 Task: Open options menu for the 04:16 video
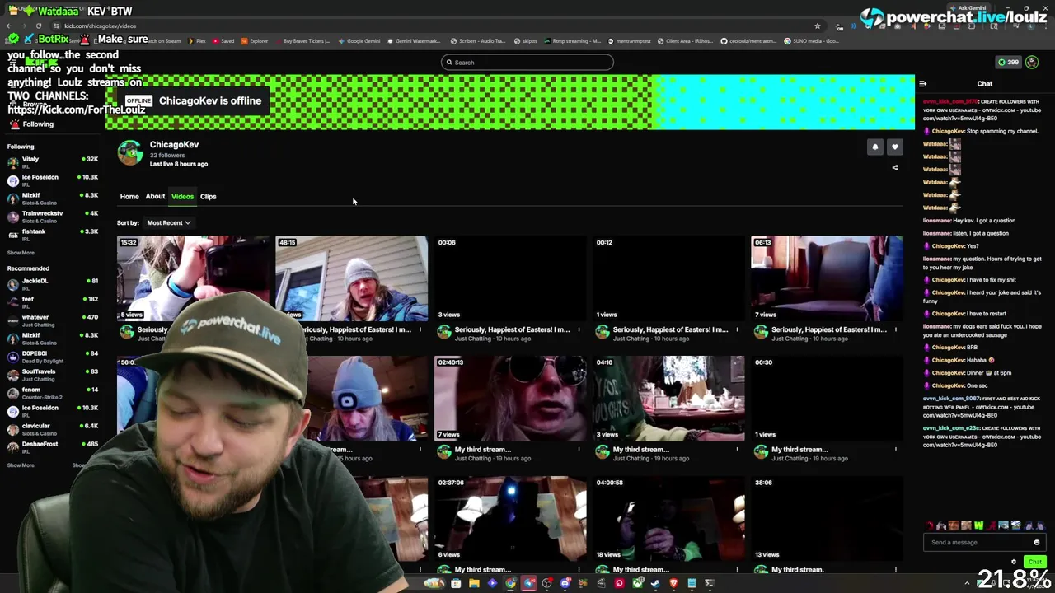click(x=737, y=450)
